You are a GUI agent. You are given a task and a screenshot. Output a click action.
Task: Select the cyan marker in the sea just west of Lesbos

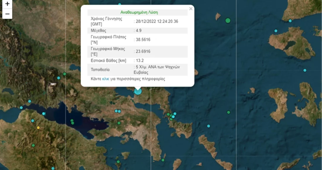(276, 31)
